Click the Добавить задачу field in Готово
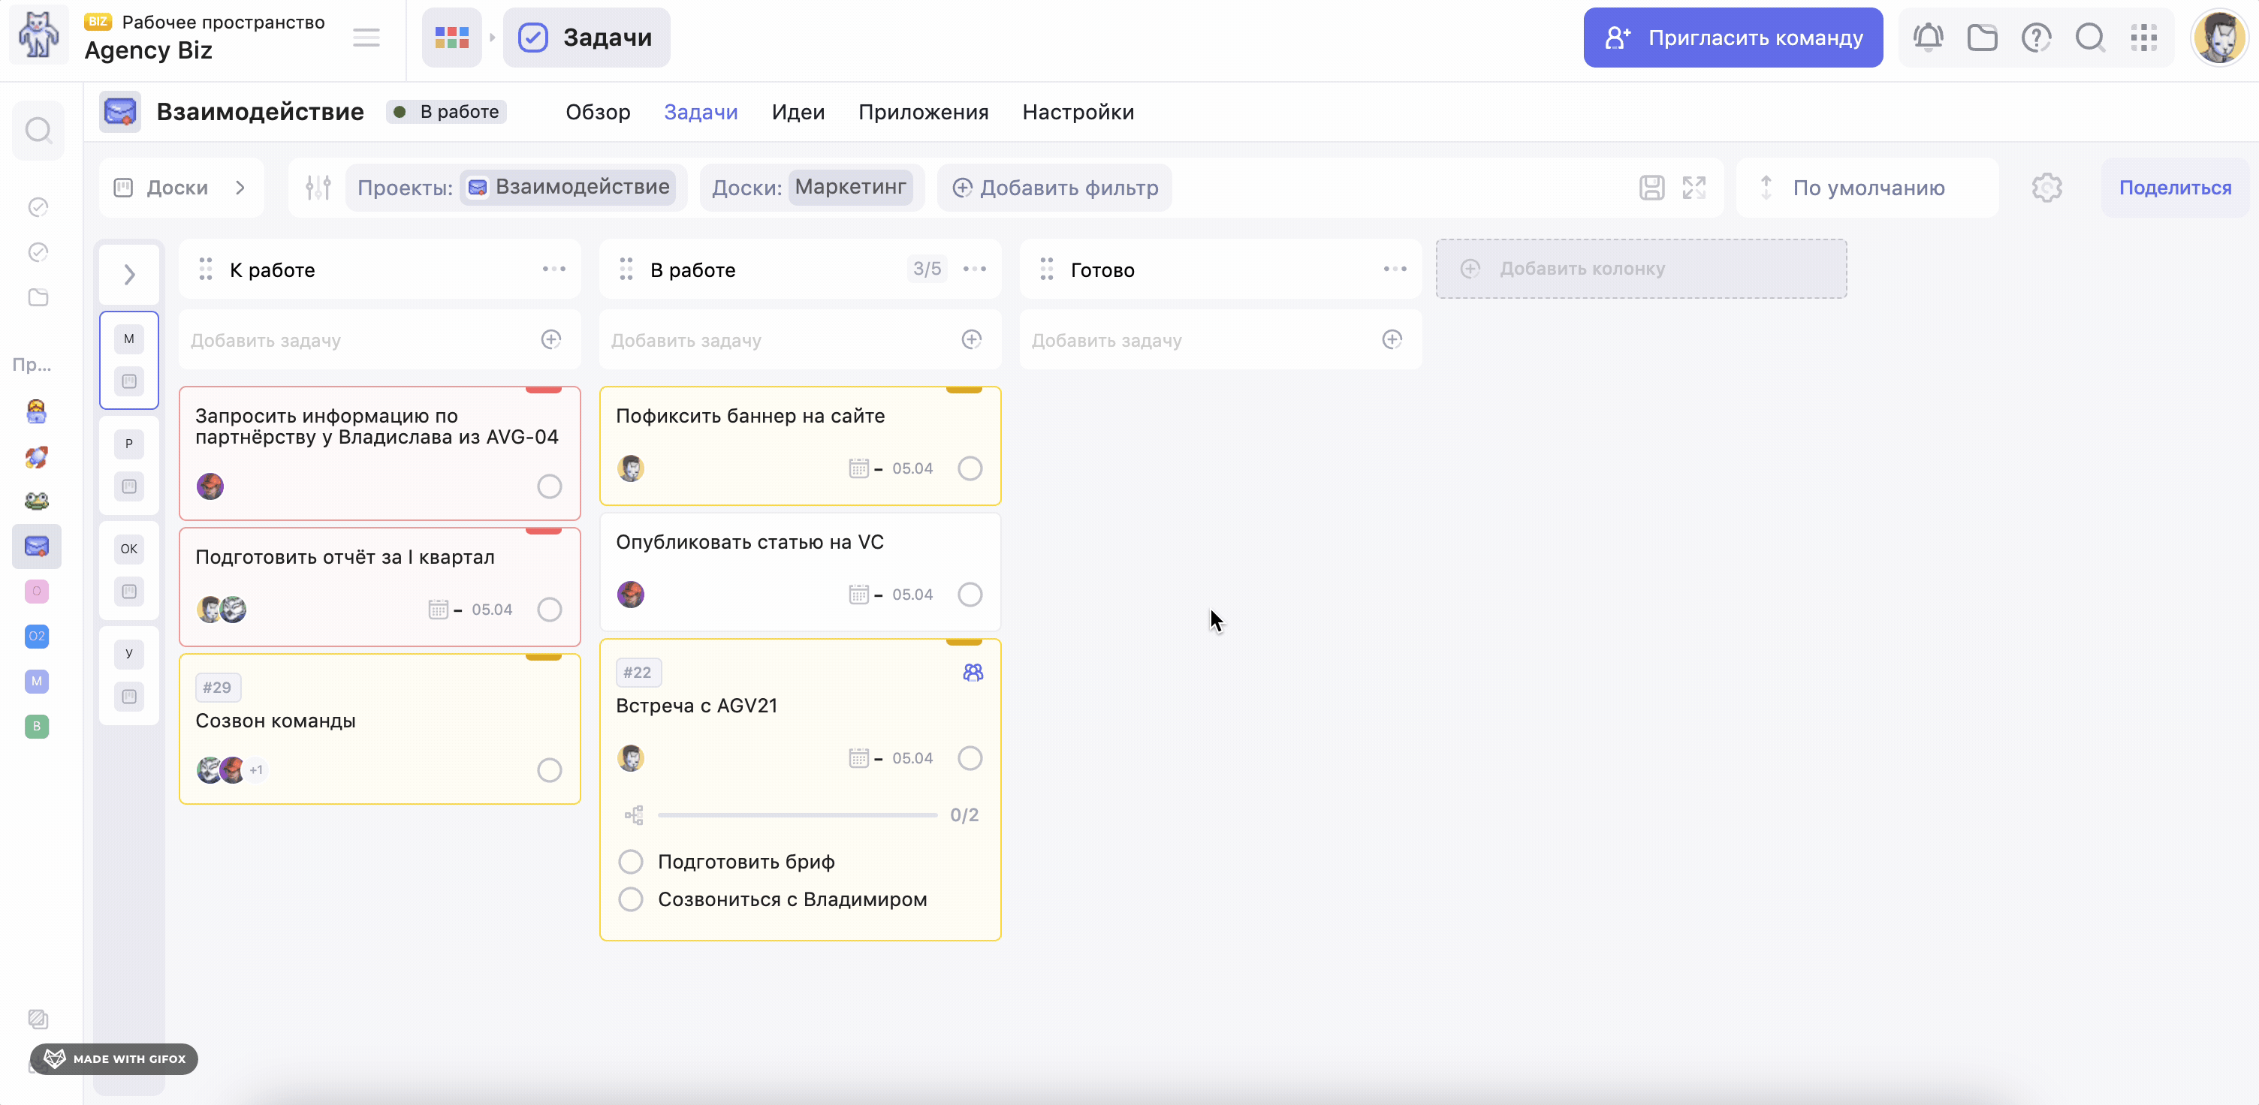The height and width of the screenshot is (1105, 2259). coord(1220,339)
